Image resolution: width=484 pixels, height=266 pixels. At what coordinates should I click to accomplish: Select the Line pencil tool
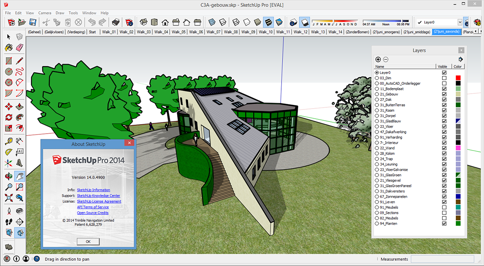click(19, 61)
